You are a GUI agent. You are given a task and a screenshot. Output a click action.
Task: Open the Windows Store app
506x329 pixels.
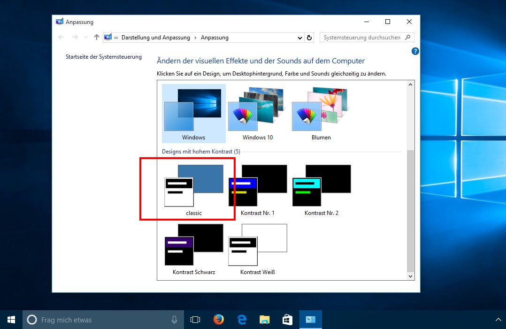click(287, 319)
